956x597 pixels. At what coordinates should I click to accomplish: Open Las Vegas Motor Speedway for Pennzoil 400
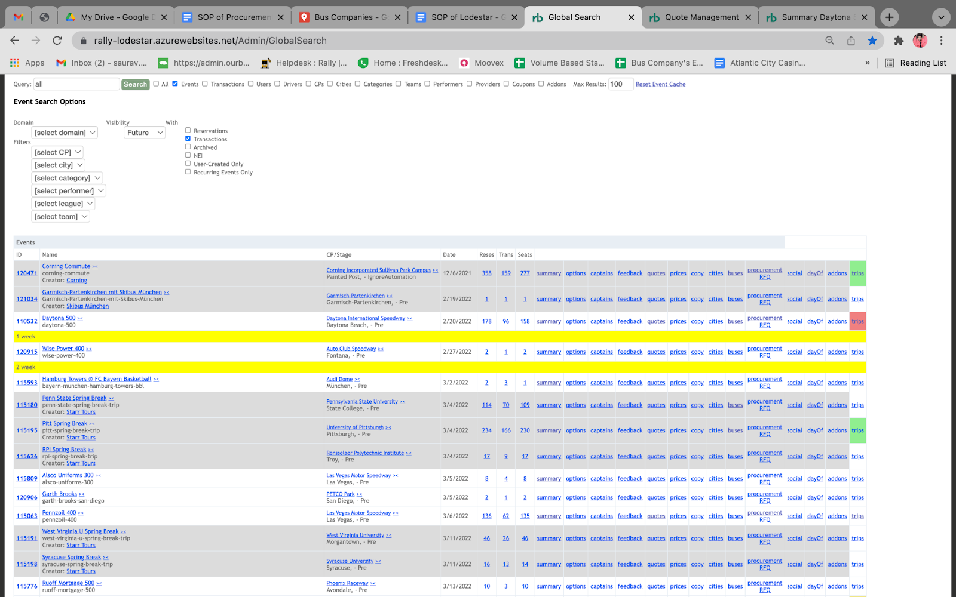tap(358, 513)
